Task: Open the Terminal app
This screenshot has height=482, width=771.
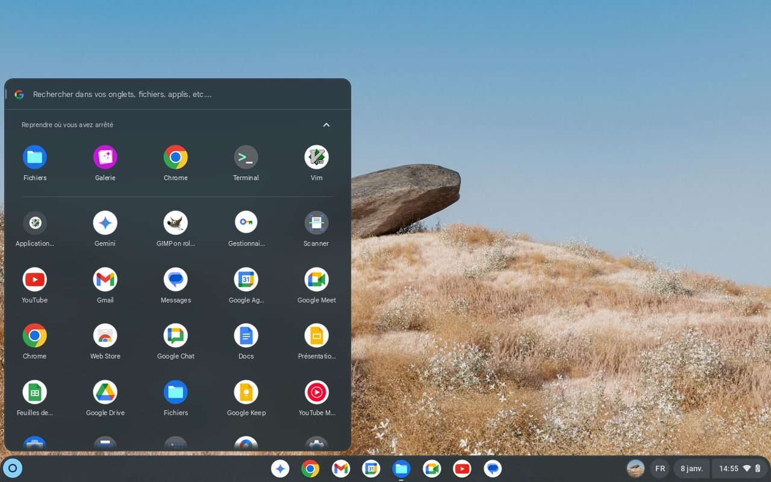Action: [x=246, y=157]
